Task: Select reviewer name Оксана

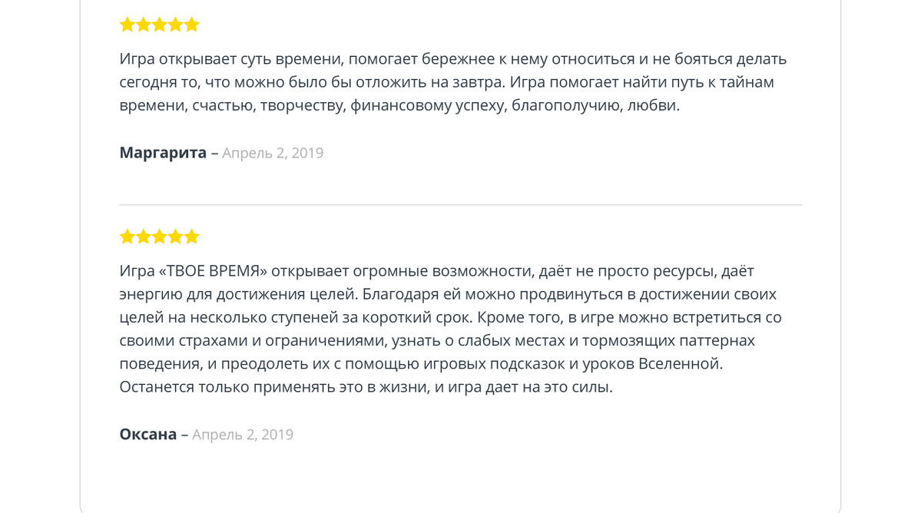Action: 148,435
